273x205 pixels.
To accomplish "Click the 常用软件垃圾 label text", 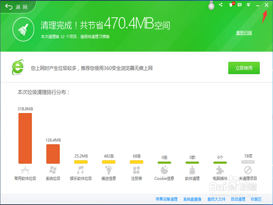I will pyautogui.click(x=25, y=178).
